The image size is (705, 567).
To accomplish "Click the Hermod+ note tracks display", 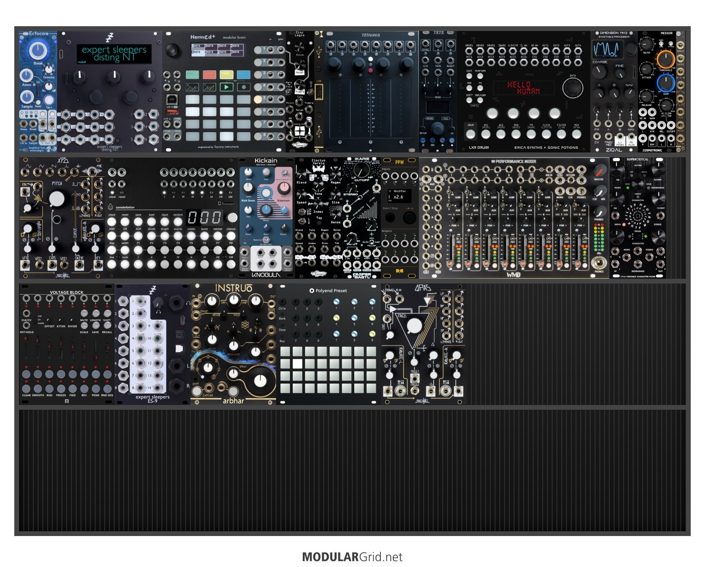I will point(218,50).
